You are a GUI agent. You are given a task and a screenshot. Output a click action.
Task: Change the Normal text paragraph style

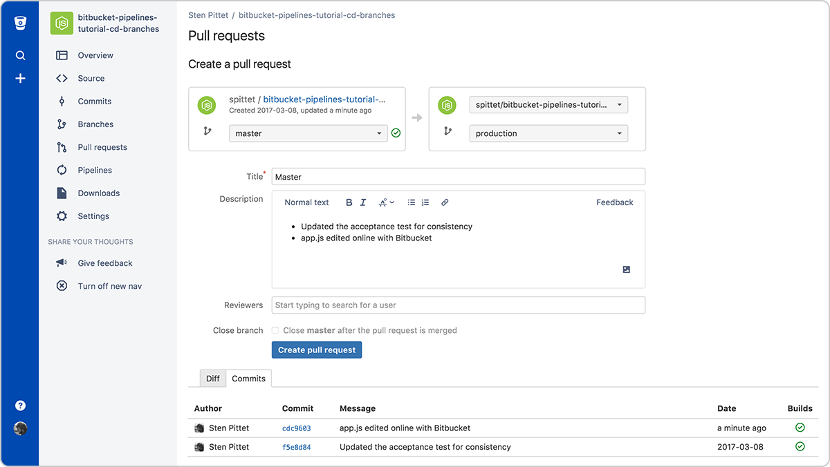click(306, 202)
